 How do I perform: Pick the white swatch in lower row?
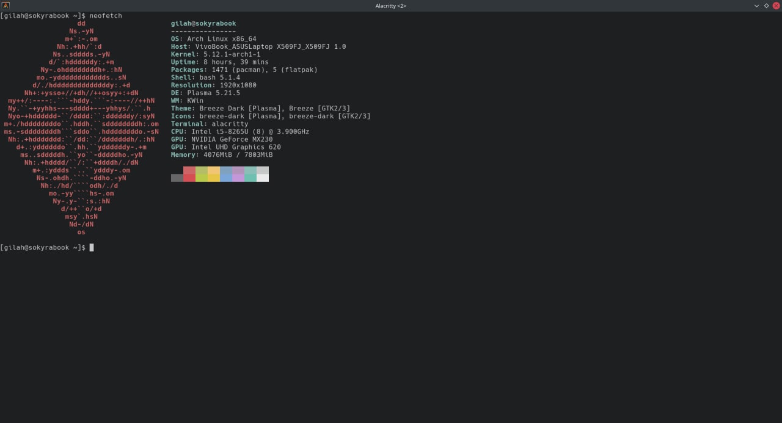(263, 178)
